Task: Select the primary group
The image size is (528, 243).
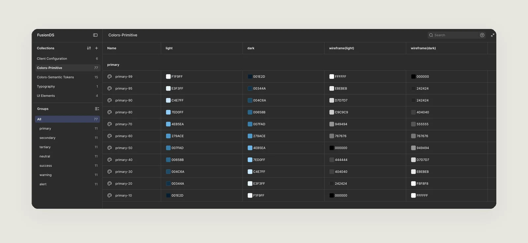Action: [67, 128]
